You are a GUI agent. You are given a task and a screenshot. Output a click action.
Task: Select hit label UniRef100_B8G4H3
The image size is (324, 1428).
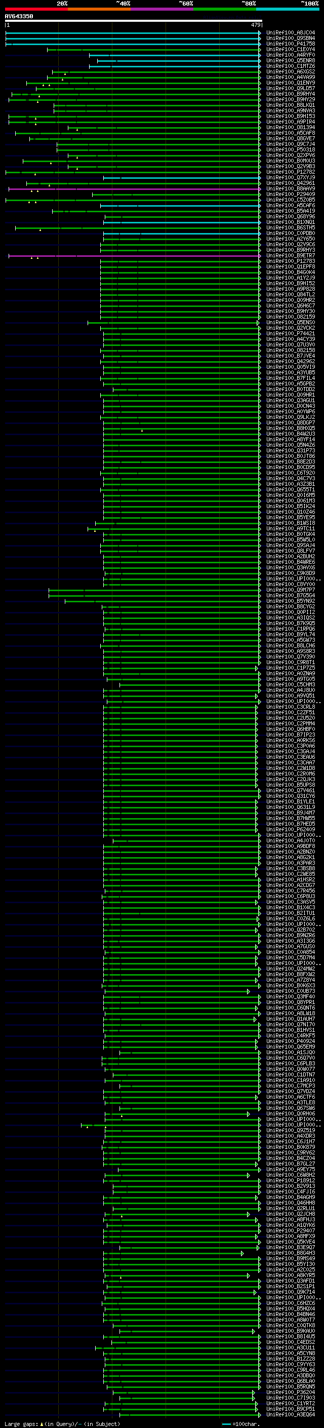click(x=291, y=1253)
